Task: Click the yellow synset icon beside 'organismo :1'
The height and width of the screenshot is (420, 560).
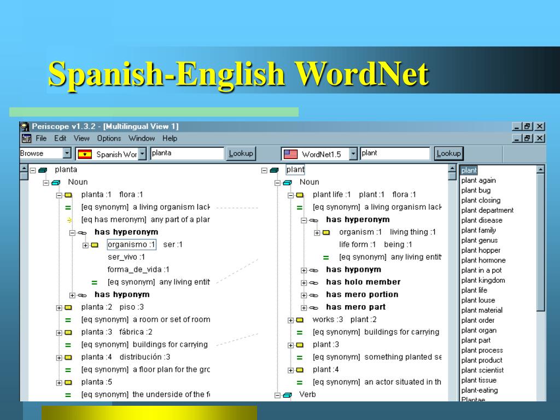Action: coord(94,245)
